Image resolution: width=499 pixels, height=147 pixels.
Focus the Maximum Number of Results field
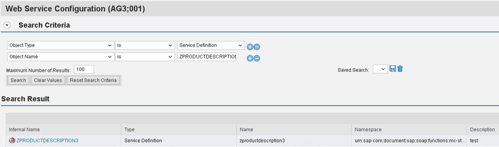tap(84, 69)
